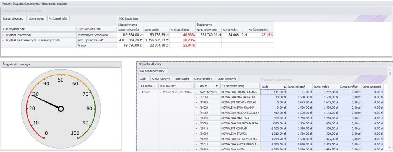The image size is (393, 152).
Task: Collapse the /2498/ album row
Action: tap(197, 113)
